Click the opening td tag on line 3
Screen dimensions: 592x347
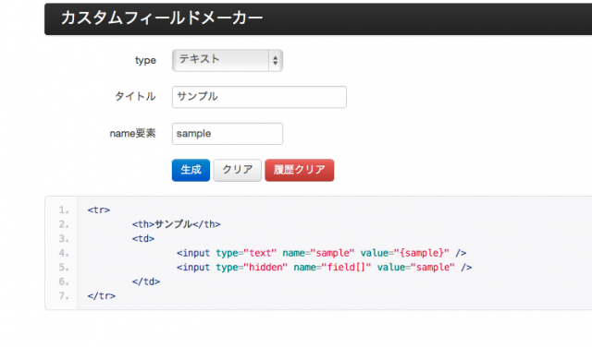[143, 238]
